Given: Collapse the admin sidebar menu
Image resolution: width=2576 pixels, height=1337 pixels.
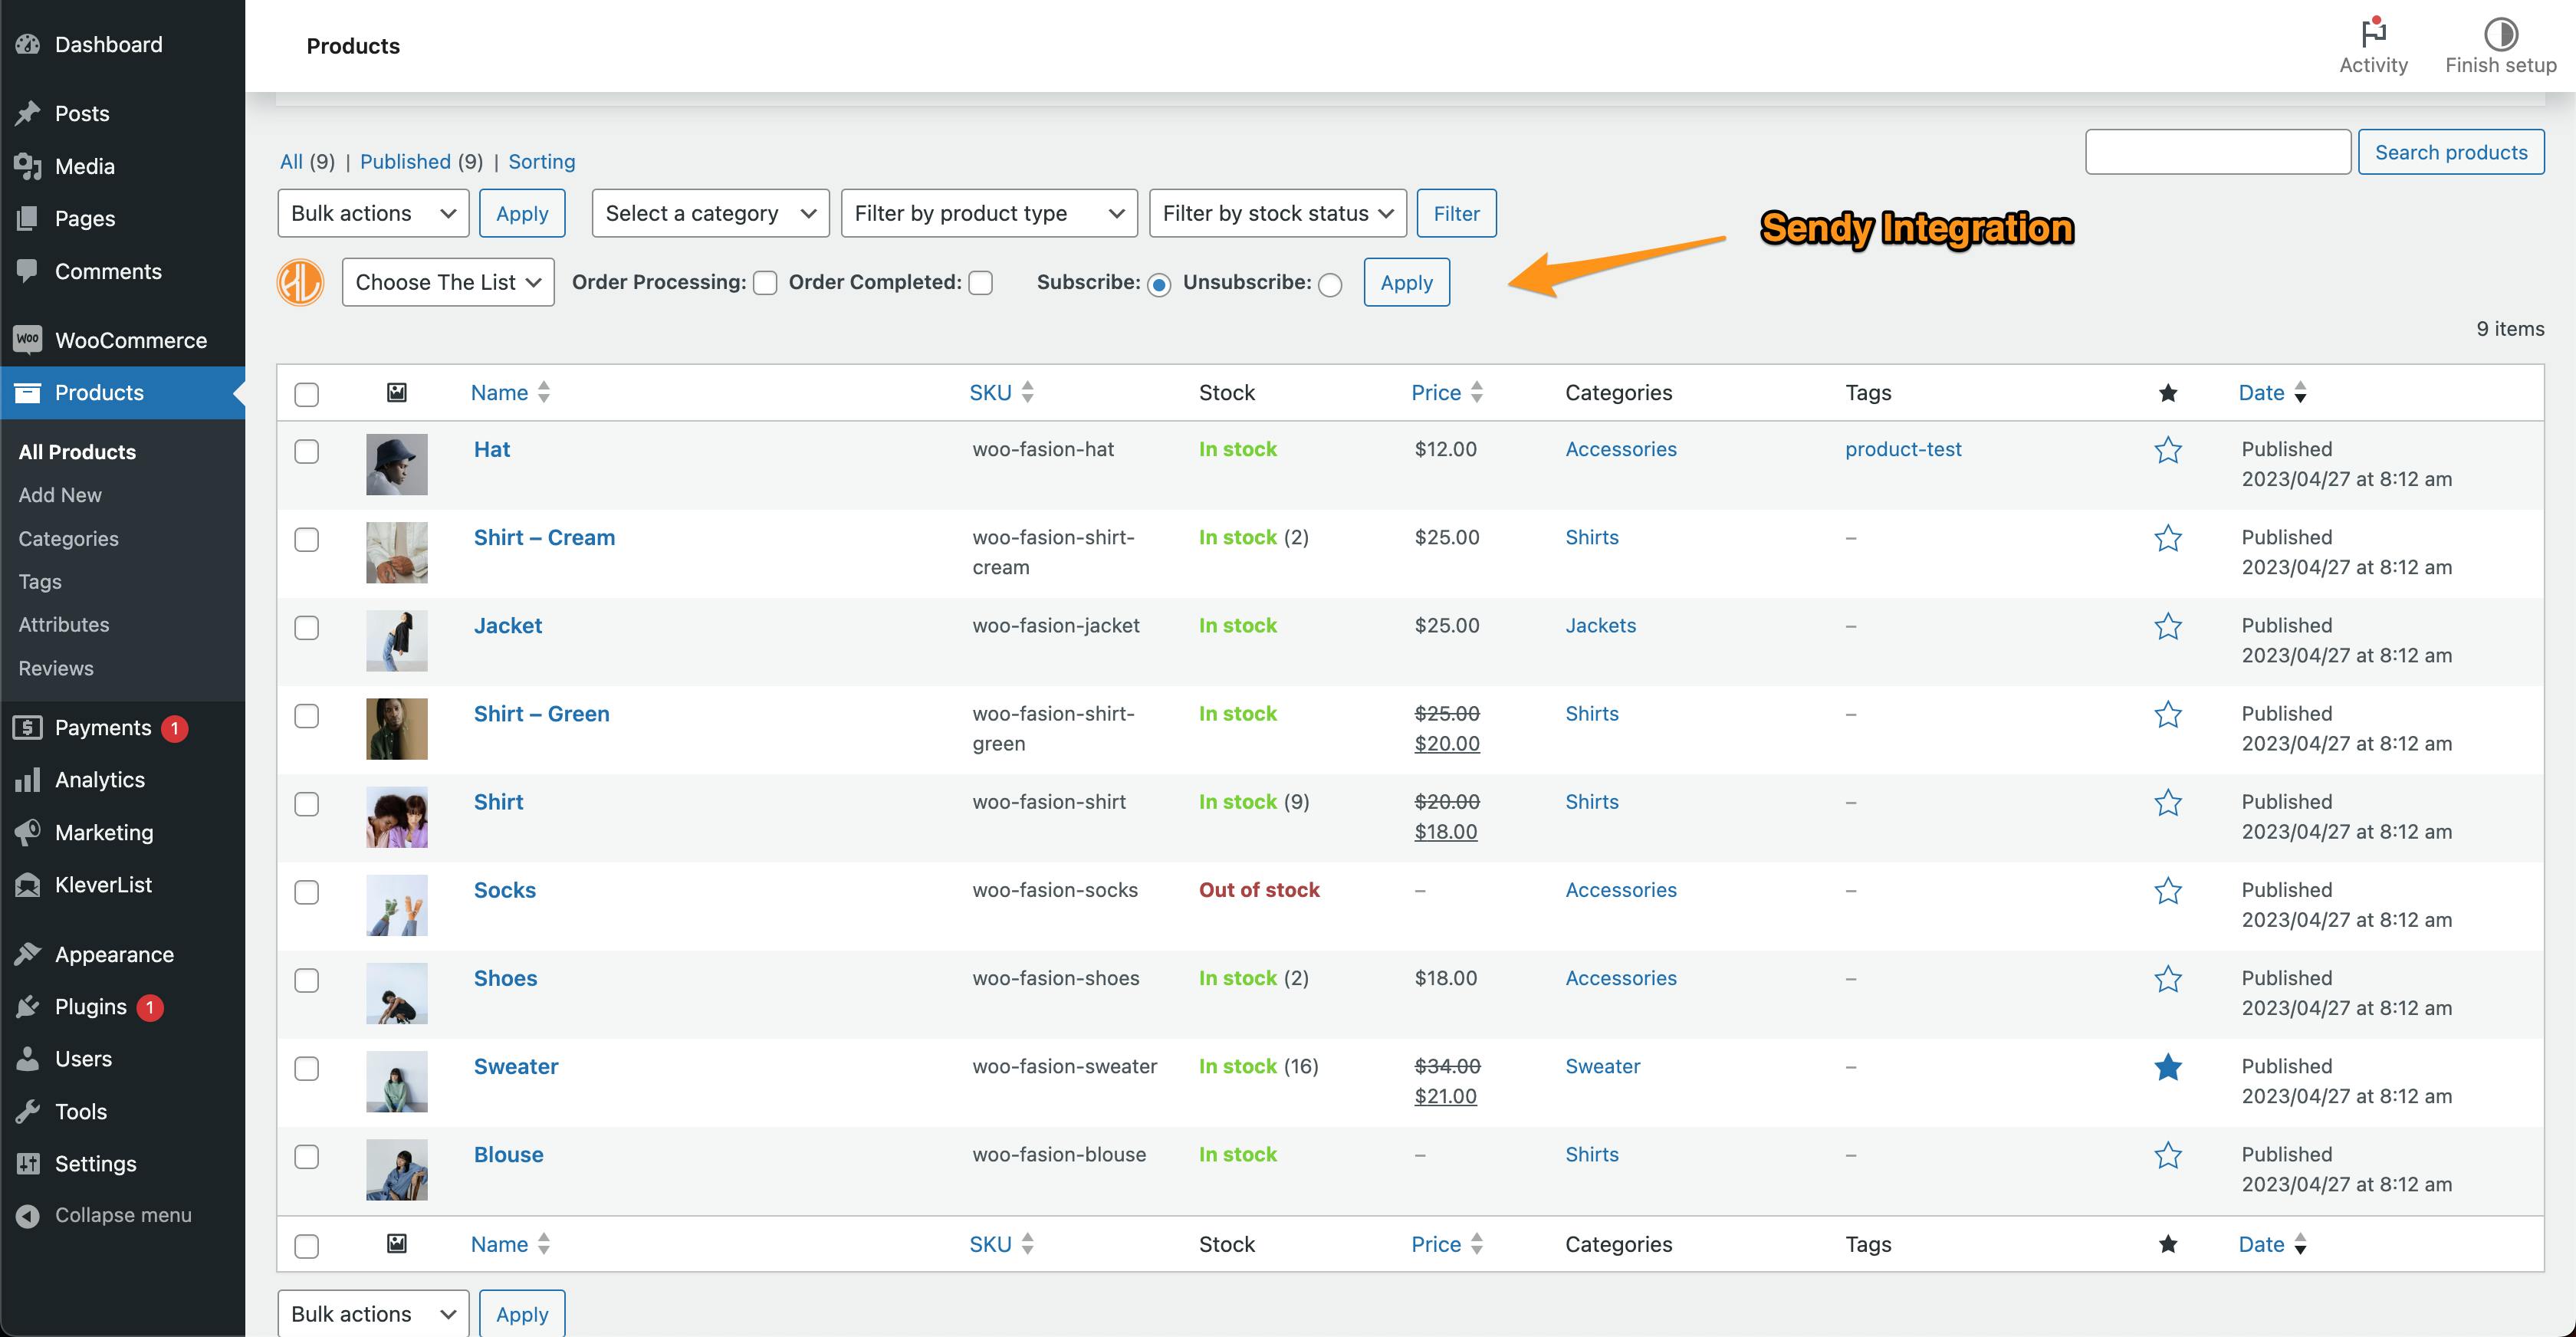Looking at the screenshot, I should click(122, 1215).
